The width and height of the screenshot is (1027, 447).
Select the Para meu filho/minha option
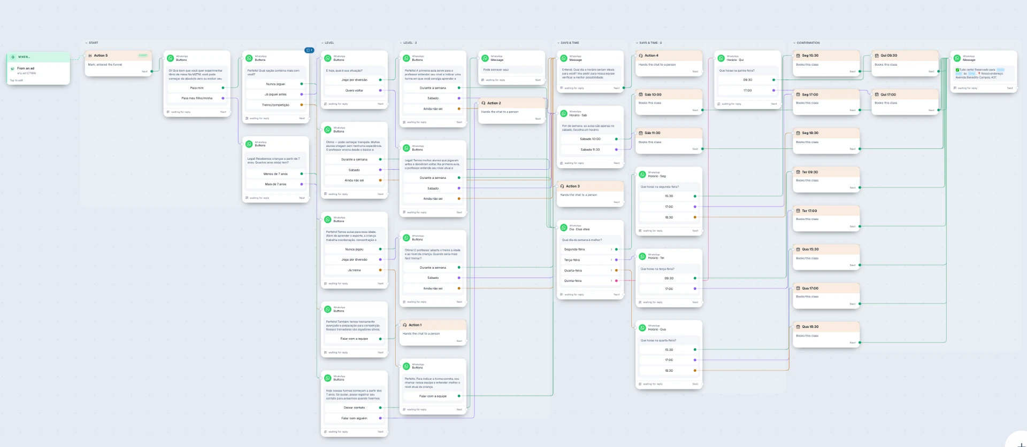(x=197, y=98)
